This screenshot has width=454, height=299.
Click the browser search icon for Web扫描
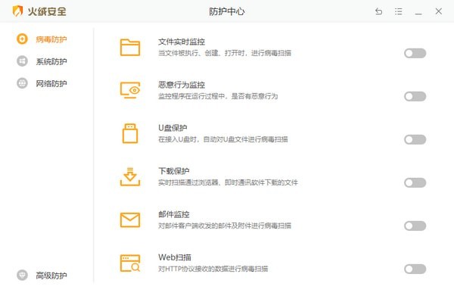click(x=130, y=263)
